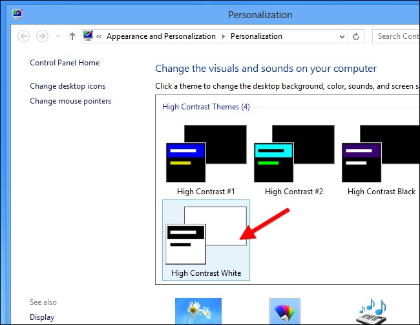Open the recent locations dropdown arrow
The width and height of the screenshot is (420, 325).
(58, 36)
